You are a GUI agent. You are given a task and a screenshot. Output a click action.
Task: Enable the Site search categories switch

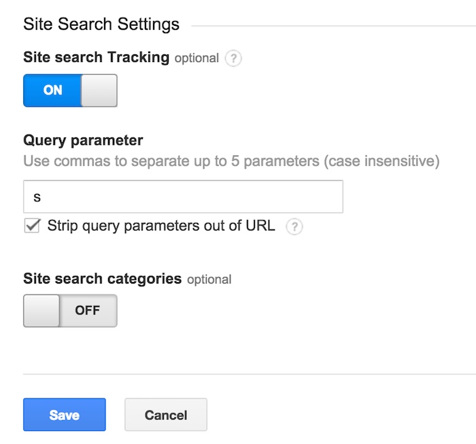coord(70,311)
